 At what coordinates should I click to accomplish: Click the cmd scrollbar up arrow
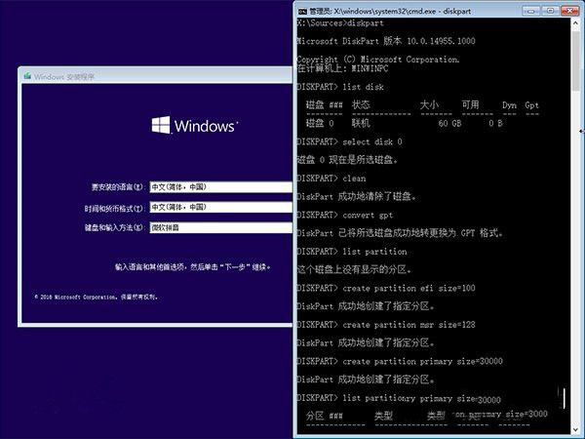(x=575, y=22)
